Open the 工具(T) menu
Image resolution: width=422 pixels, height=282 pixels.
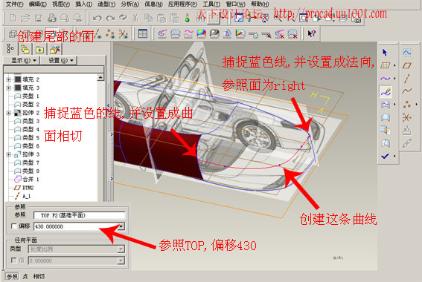[211, 4]
